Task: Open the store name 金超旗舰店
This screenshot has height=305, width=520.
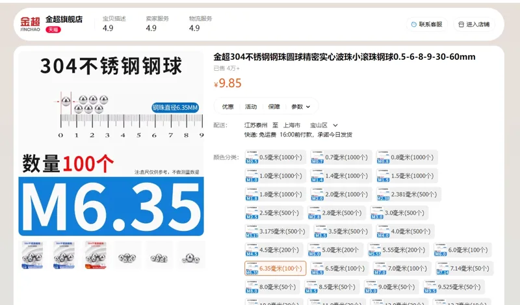Action: [x=64, y=20]
